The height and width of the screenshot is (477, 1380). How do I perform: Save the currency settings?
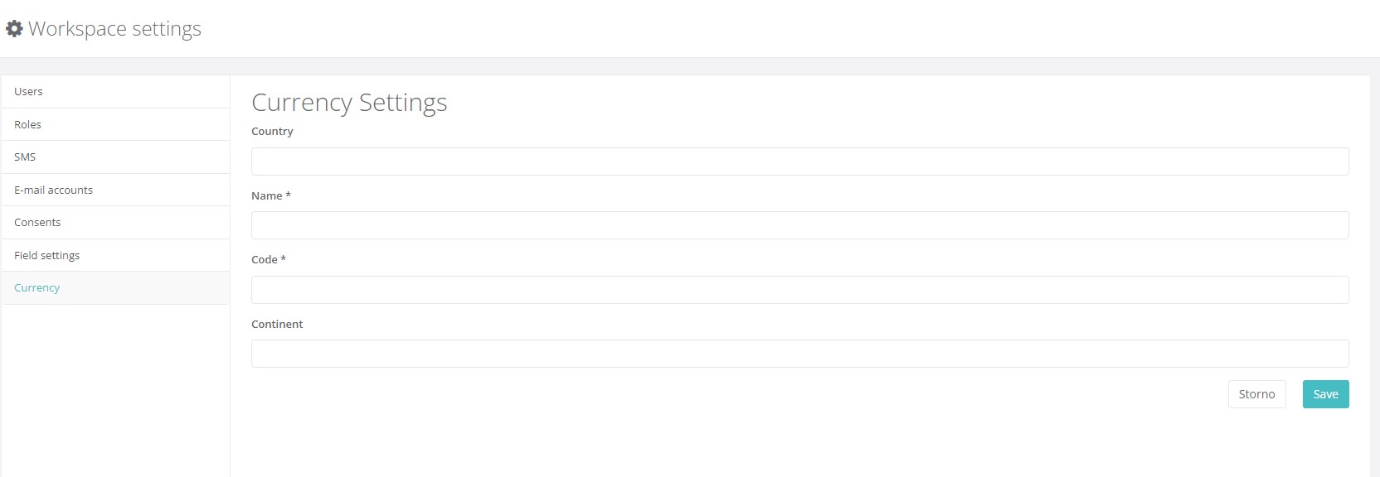(1325, 394)
